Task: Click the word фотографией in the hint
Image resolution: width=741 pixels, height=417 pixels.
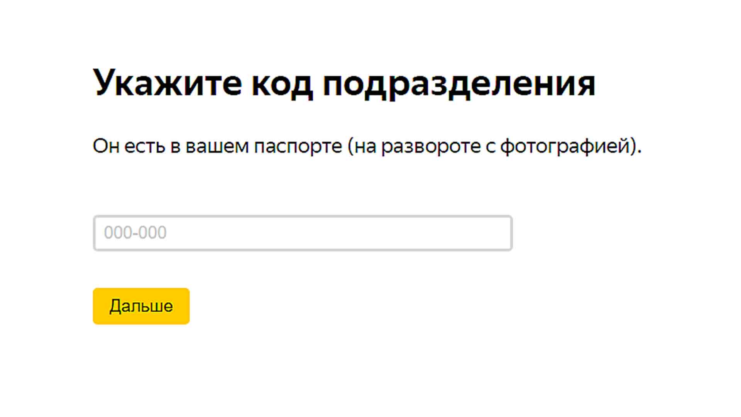Action: [x=565, y=146]
